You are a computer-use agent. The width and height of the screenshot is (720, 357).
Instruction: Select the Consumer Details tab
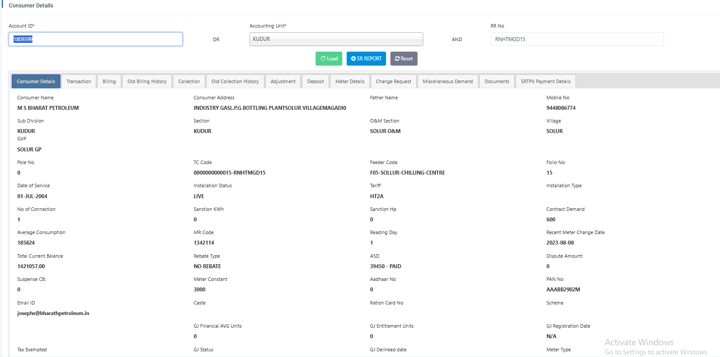pos(36,81)
